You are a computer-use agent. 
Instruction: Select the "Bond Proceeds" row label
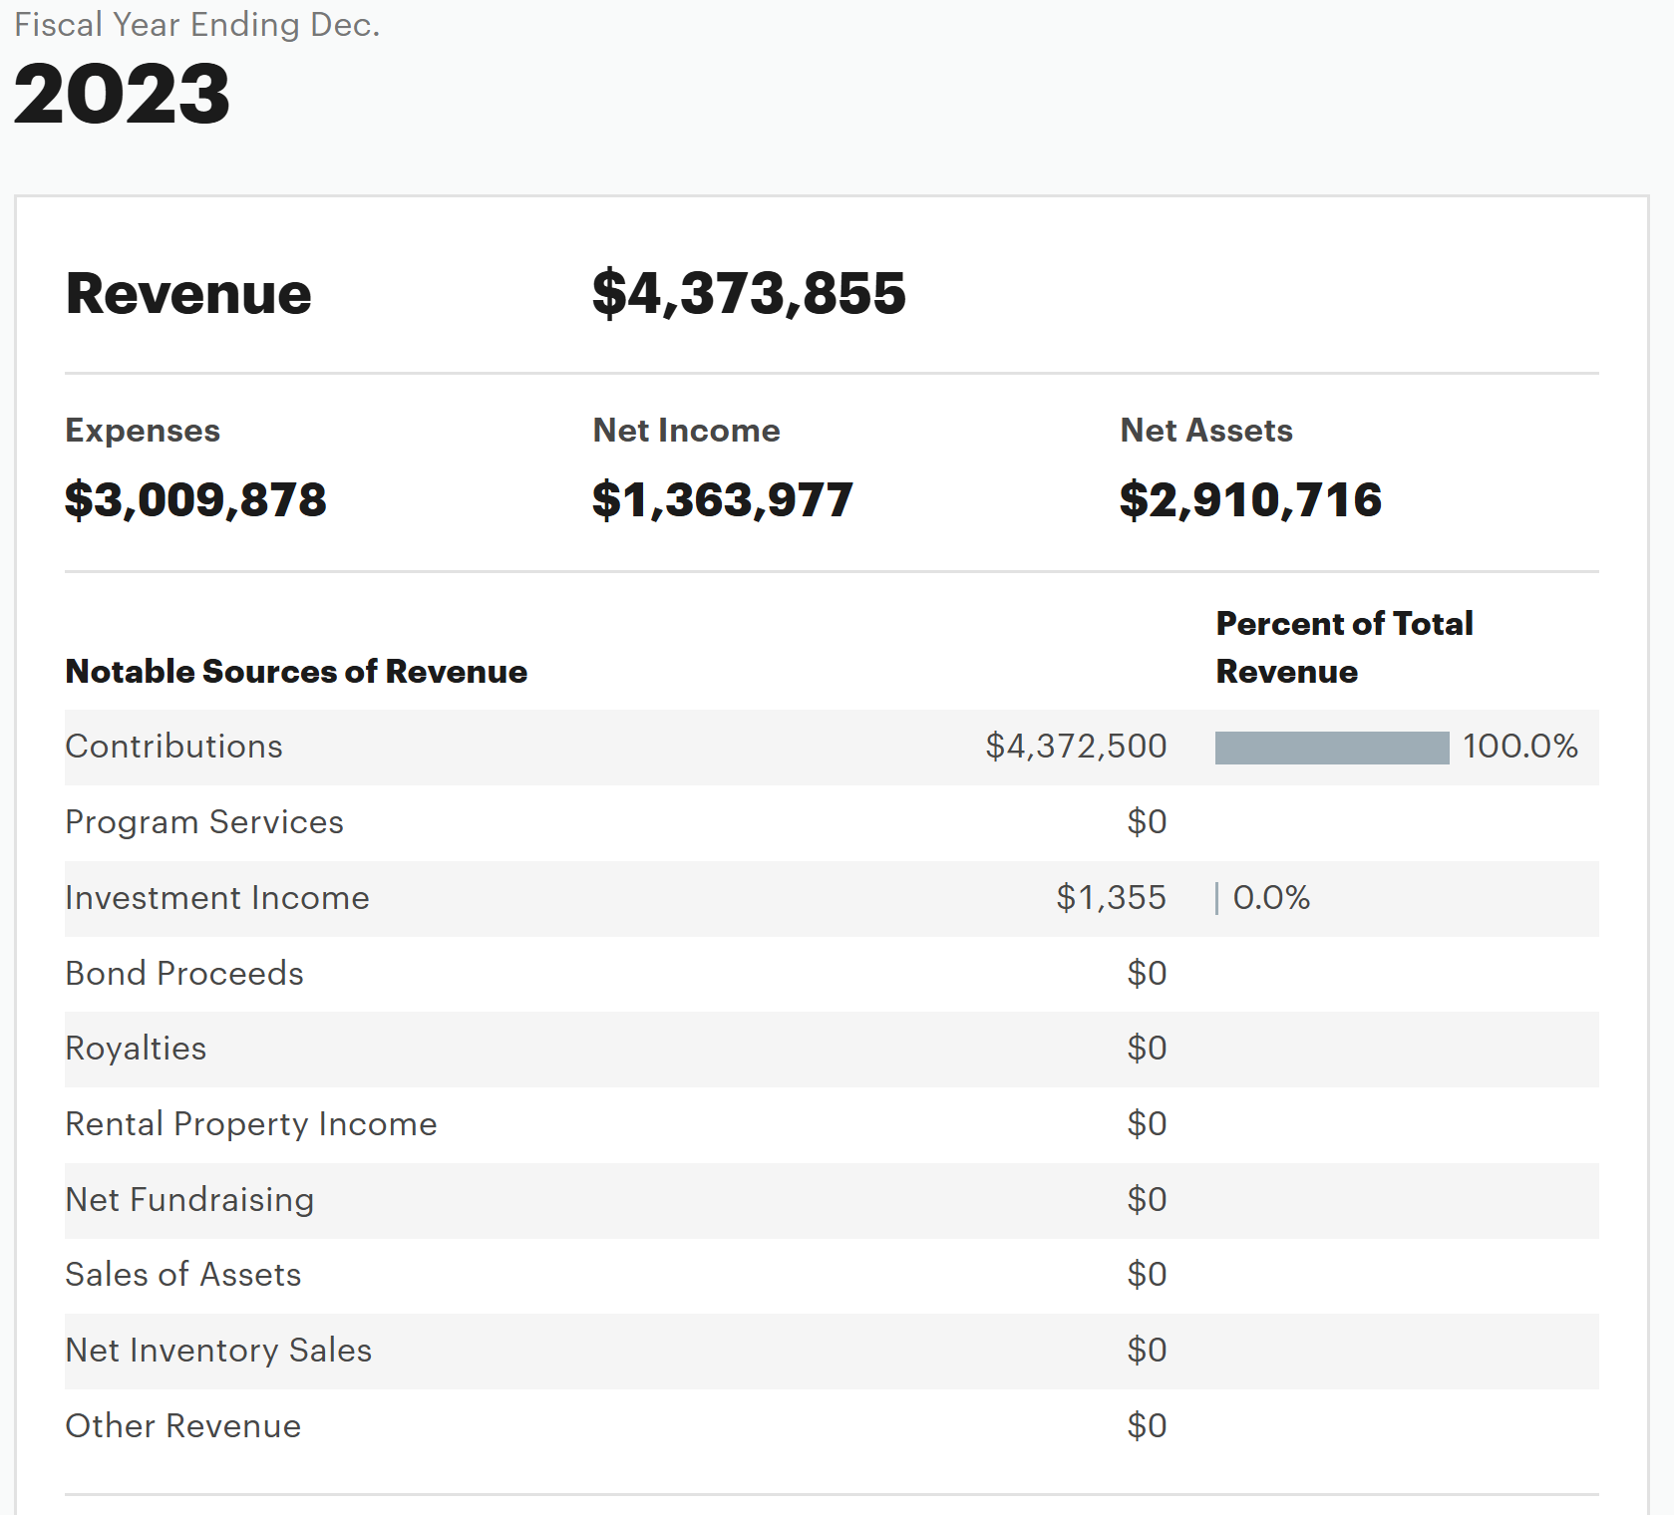tap(184, 974)
